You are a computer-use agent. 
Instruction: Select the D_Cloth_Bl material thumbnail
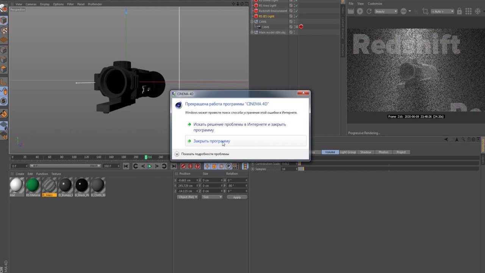click(x=98, y=187)
